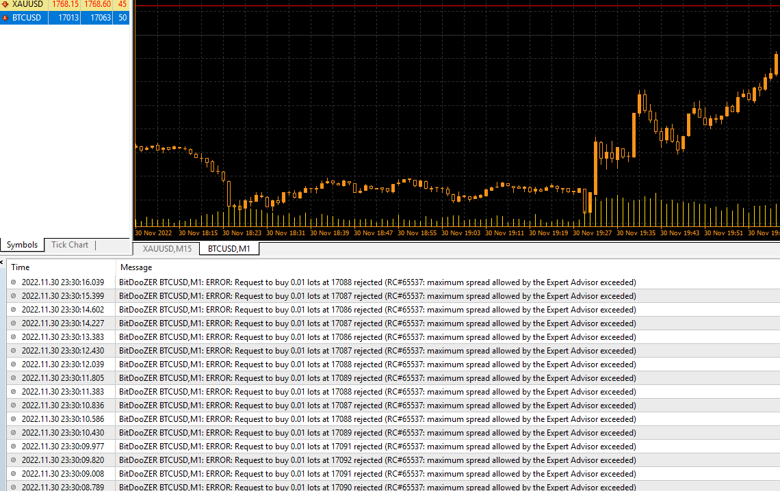Open the XAUUSD,M15 chart tab

point(167,248)
